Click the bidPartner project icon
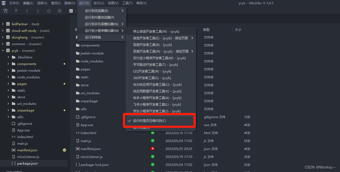Screen dimensions: 340x172 [8, 24]
